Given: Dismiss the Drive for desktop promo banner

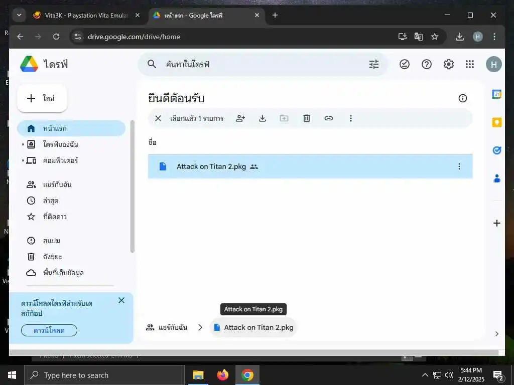Looking at the screenshot, I should pos(121,300).
